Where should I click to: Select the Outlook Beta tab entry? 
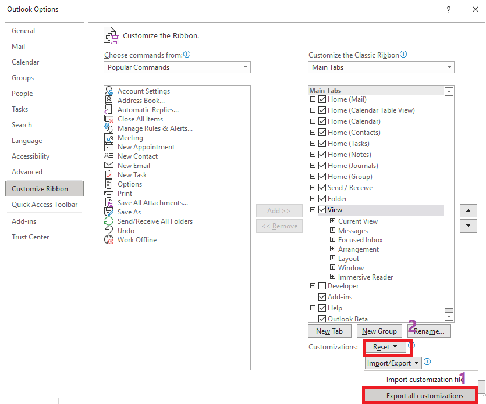pyautogui.click(x=347, y=319)
